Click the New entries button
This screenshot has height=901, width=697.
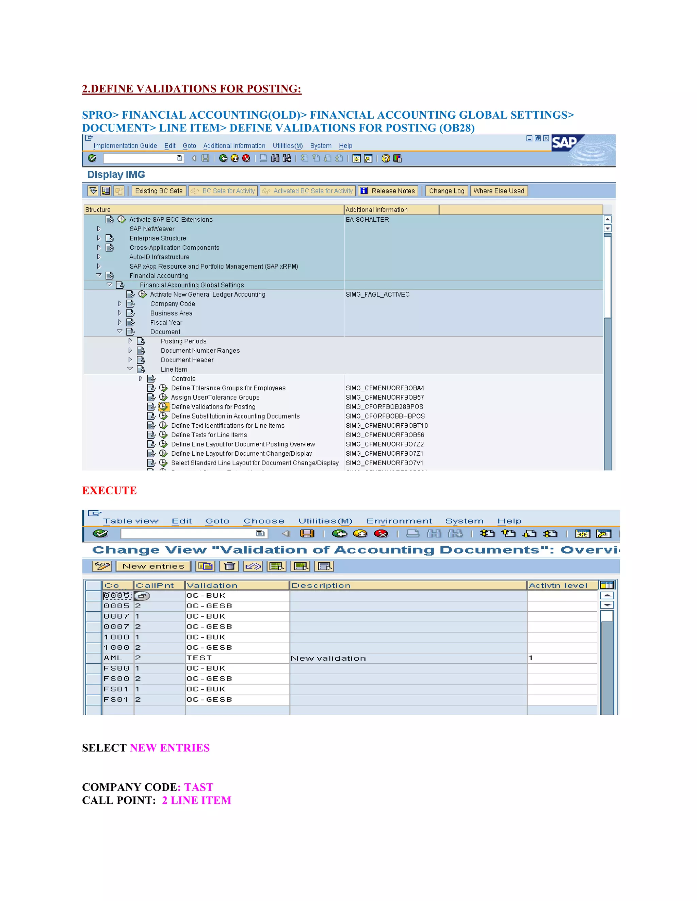153,566
